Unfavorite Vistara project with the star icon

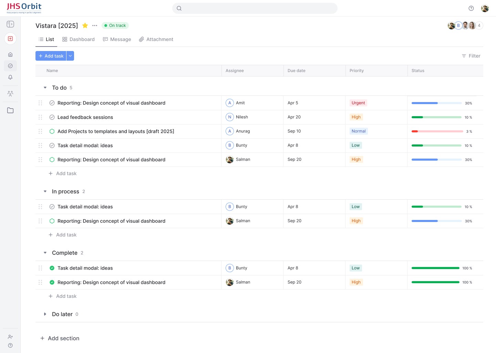coord(85,26)
